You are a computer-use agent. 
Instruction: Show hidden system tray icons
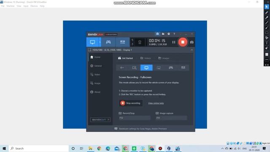[222, 148]
